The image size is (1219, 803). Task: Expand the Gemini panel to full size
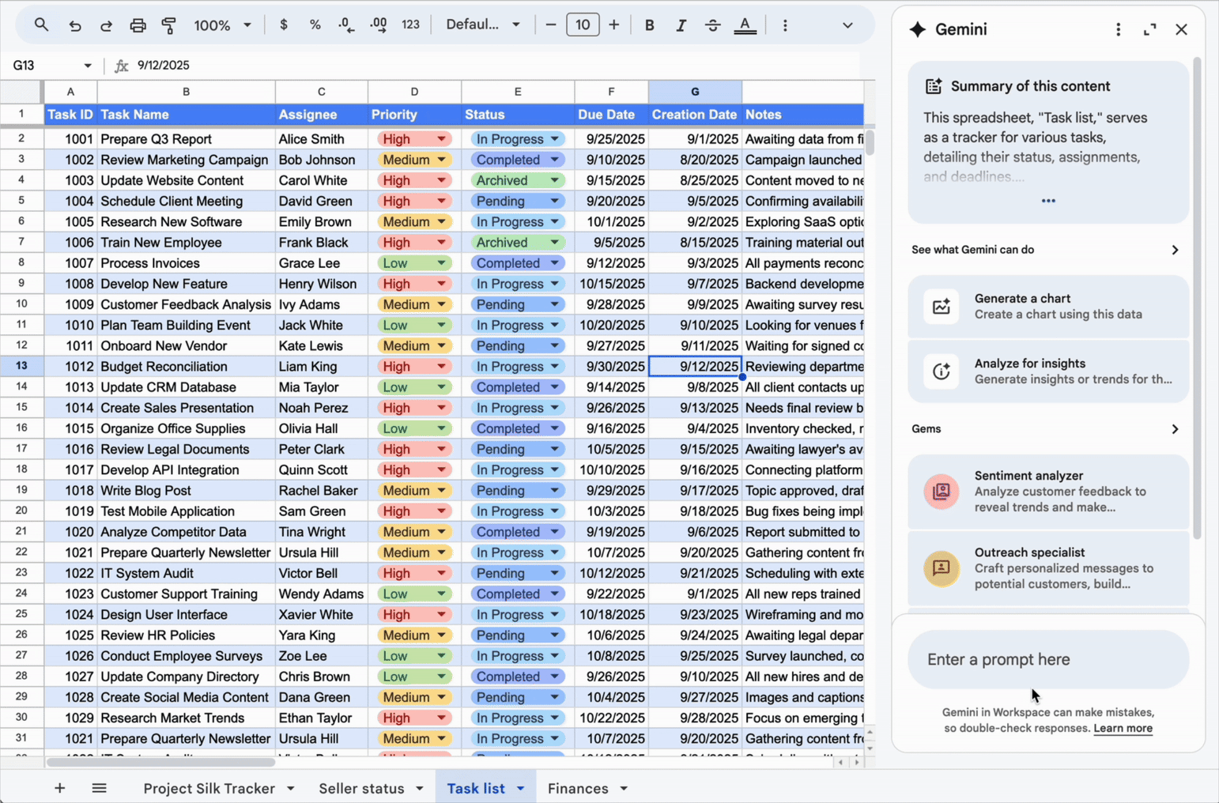click(x=1149, y=29)
